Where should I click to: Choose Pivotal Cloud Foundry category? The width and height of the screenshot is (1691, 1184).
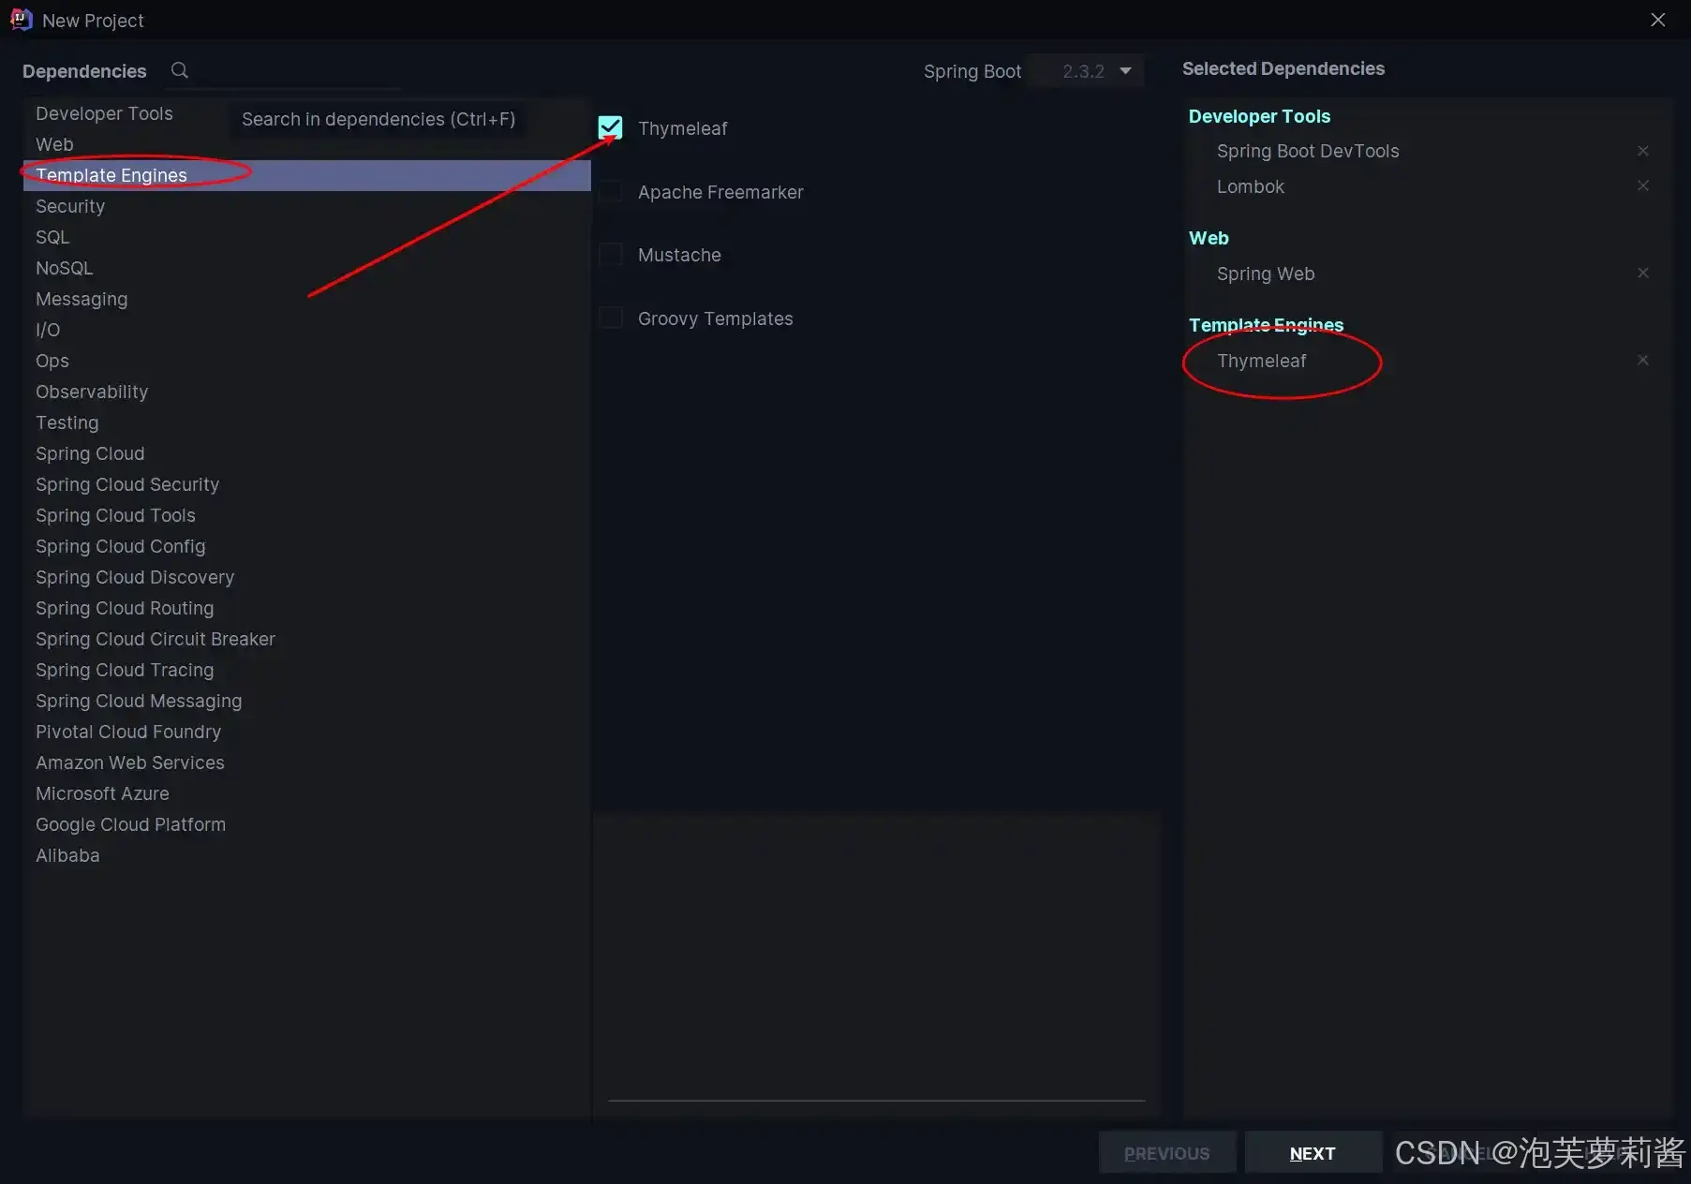[307, 732]
